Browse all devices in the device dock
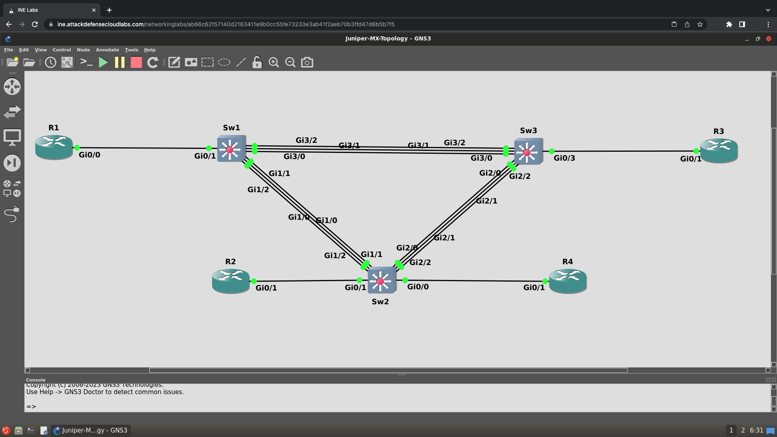Viewport: 777px width, 437px height. [x=12, y=189]
